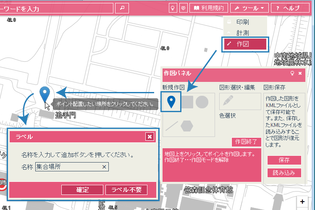
Task: Click the 笹森記念体育館 map label
Action: point(208,189)
